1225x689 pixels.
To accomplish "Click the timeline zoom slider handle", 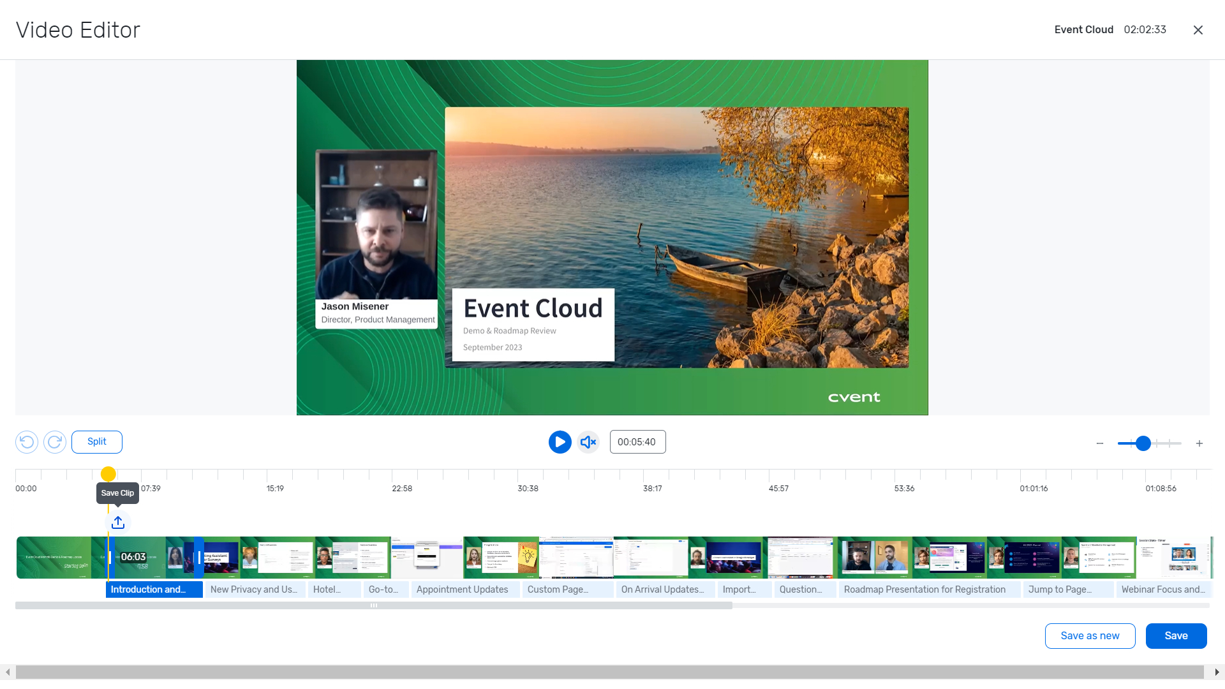I will click(1143, 443).
